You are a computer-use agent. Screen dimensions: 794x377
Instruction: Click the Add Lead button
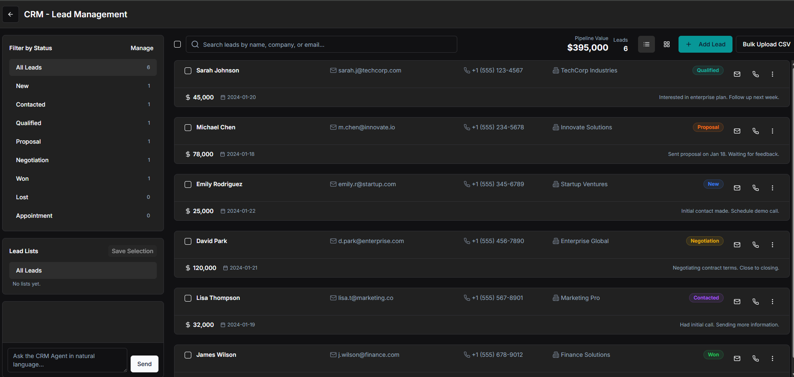pyautogui.click(x=705, y=44)
